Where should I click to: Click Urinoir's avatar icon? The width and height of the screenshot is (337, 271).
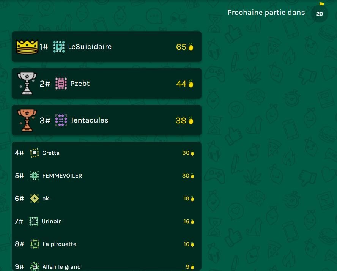click(x=34, y=221)
